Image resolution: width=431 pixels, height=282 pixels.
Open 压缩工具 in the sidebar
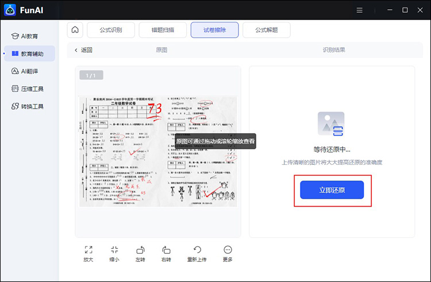(x=29, y=88)
